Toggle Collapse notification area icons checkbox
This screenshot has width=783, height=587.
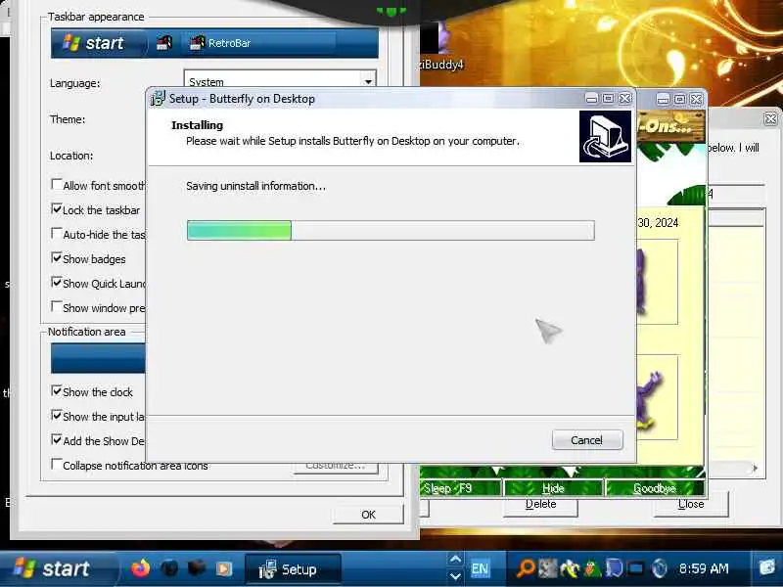point(57,464)
